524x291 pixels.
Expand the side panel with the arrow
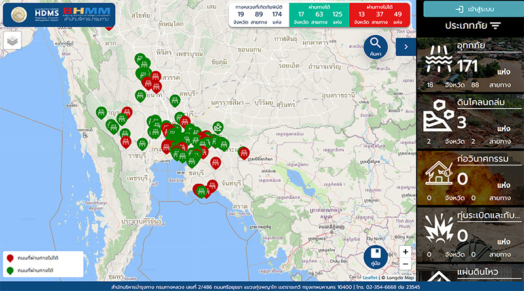[406, 47]
